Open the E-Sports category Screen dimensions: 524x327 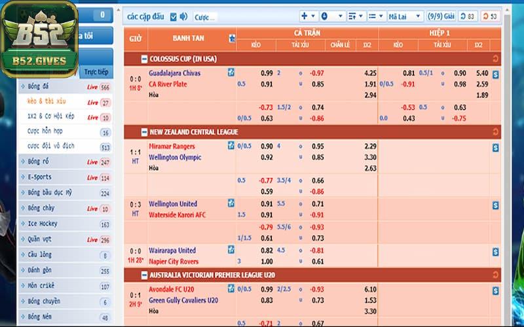coord(41,177)
